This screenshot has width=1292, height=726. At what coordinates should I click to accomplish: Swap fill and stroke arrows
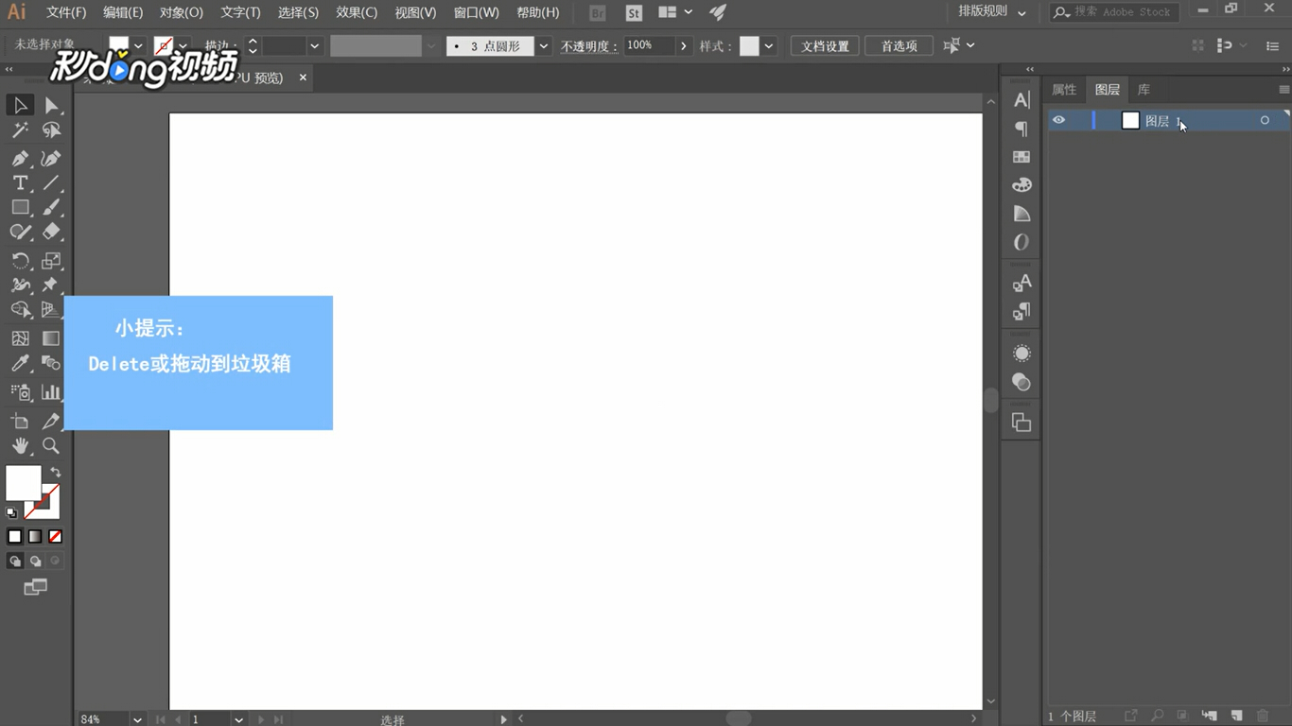(56, 472)
